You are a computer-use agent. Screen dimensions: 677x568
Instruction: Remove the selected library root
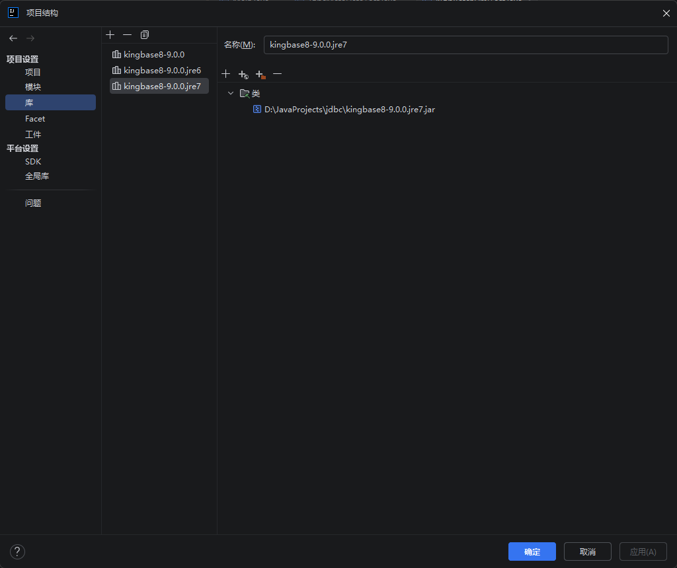[x=277, y=74]
